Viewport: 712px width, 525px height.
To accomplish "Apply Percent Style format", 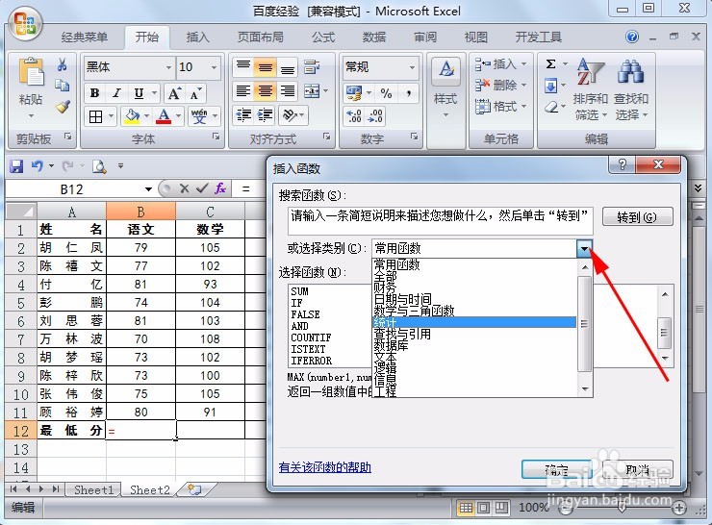I will click(x=386, y=93).
